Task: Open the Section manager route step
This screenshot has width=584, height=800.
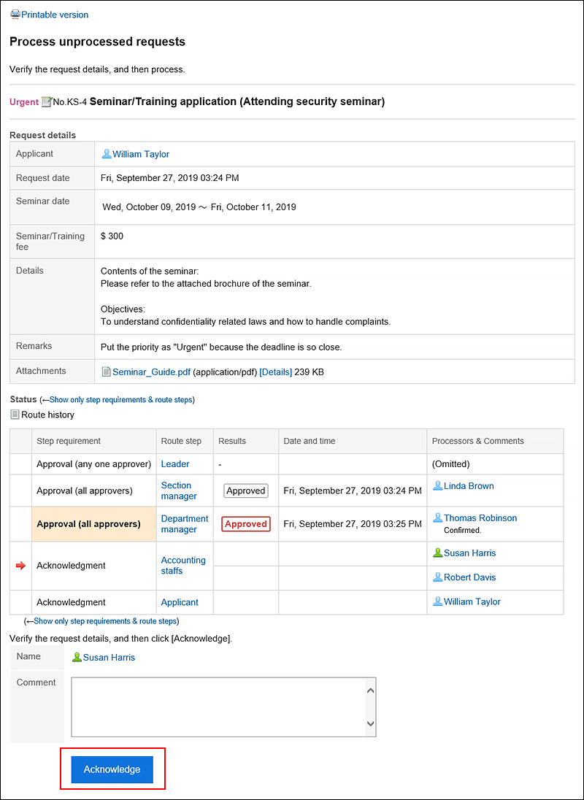Action: (x=179, y=491)
